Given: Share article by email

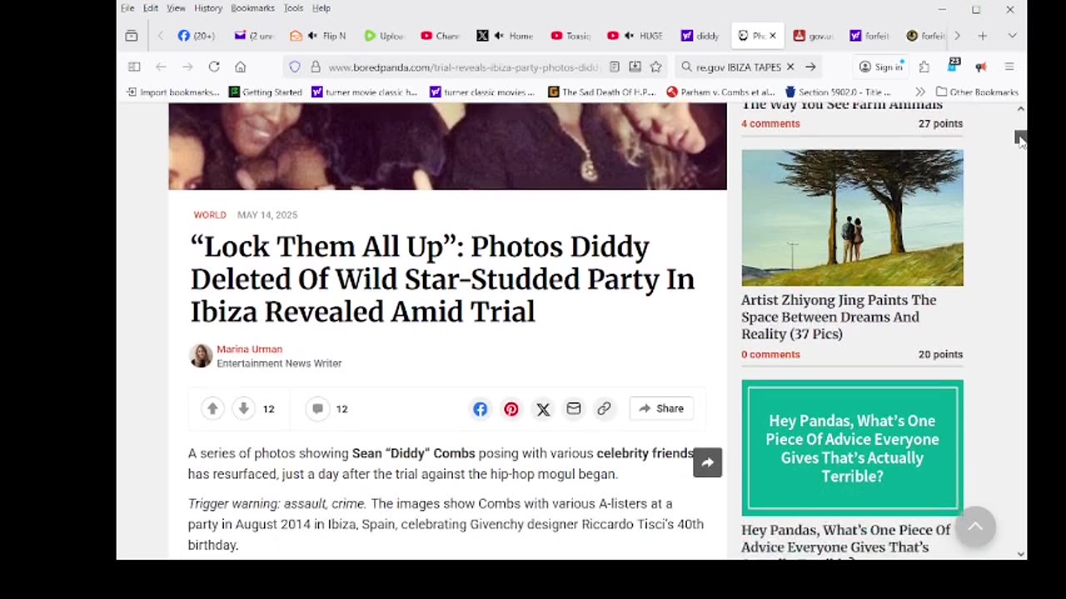Looking at the screenshot, I should click(574, 408).
